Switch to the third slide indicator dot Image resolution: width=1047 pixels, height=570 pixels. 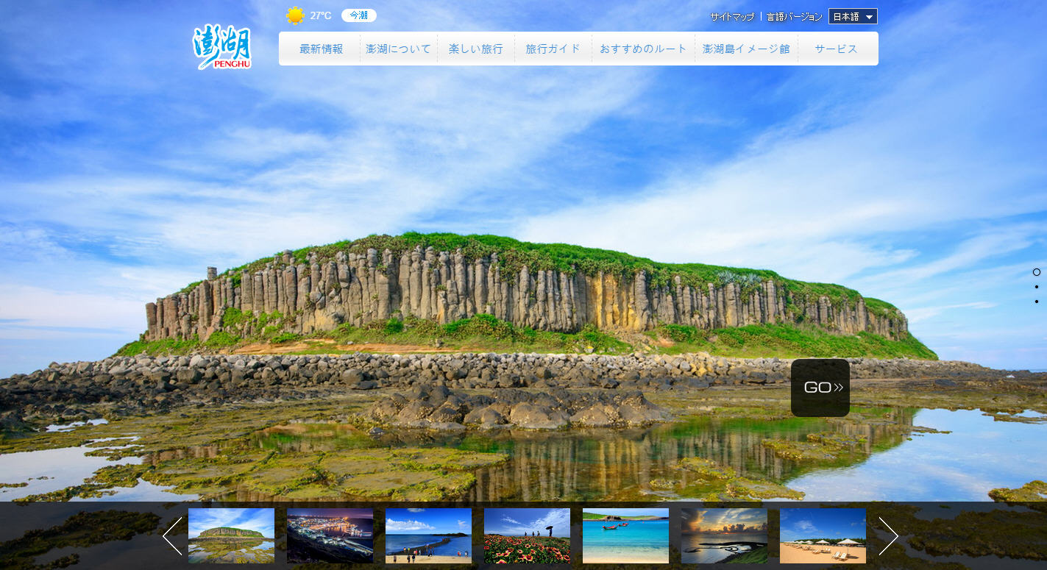(1036, 302)
